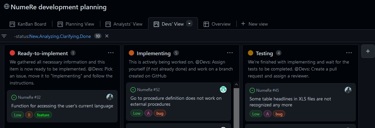The width and height of the screenshot is (375, 128).
Task: Open the filter menu icon
Action: click(x=4, y=36)
